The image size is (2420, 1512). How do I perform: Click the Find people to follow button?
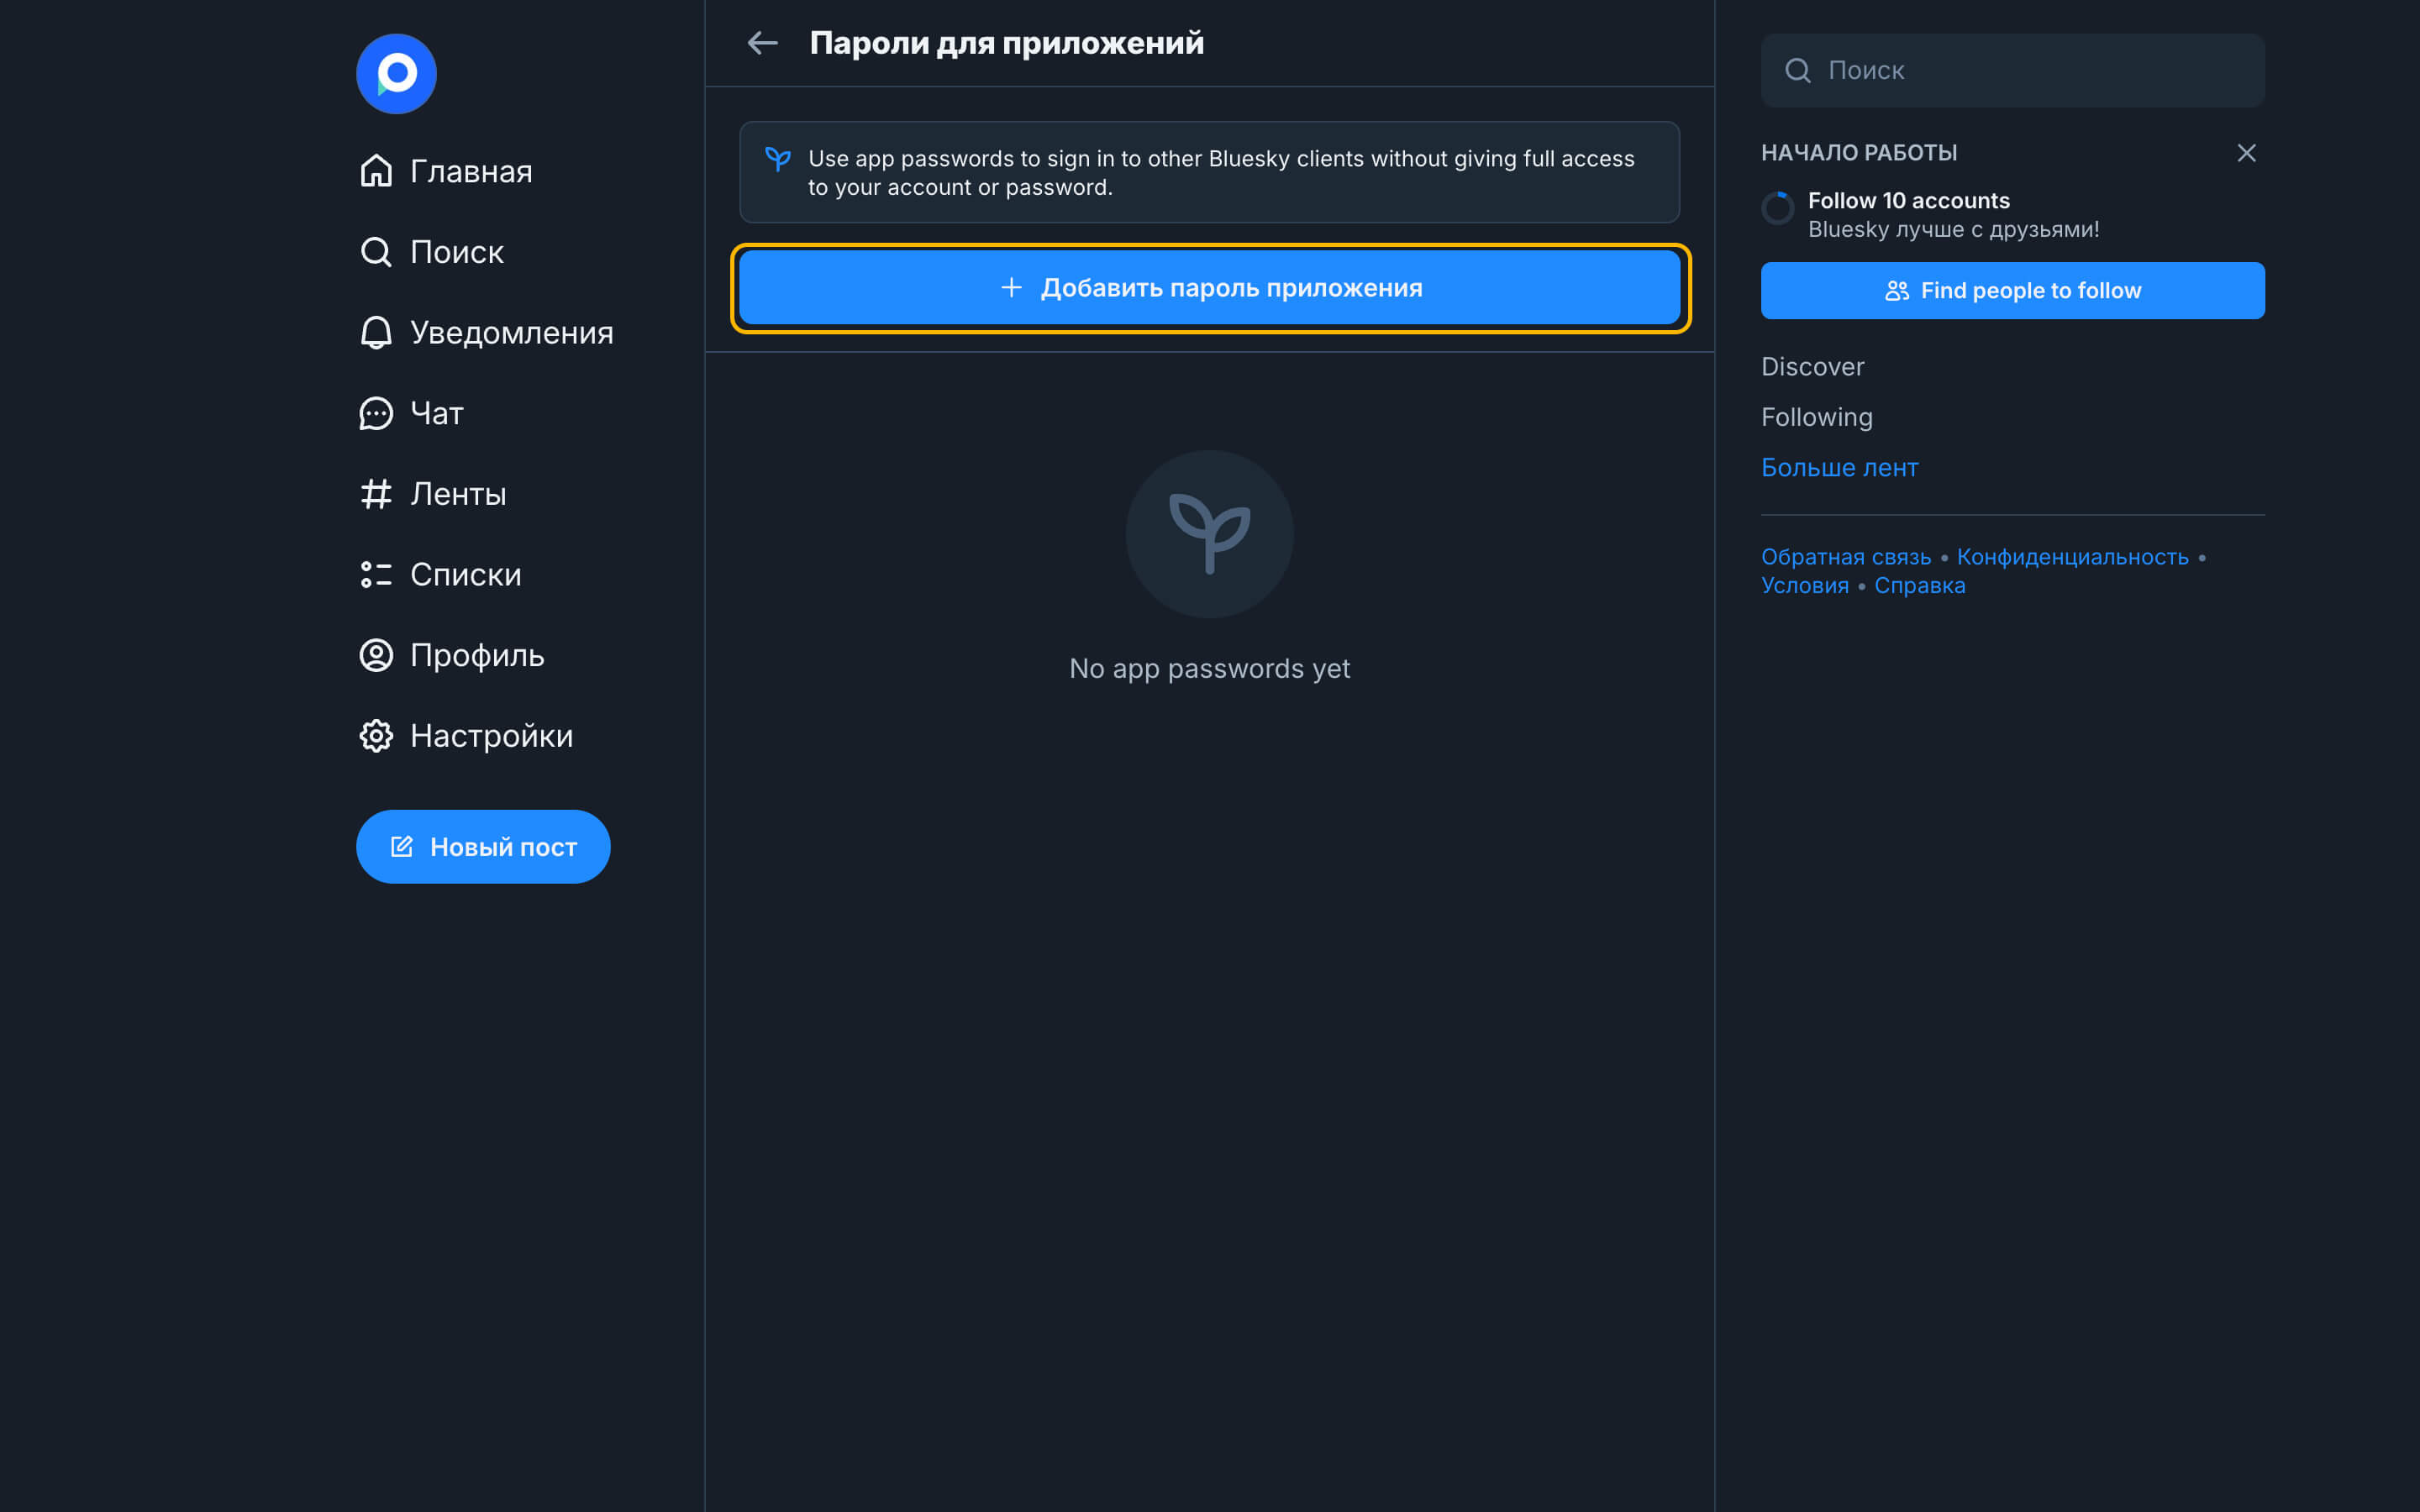point(2012,291)
